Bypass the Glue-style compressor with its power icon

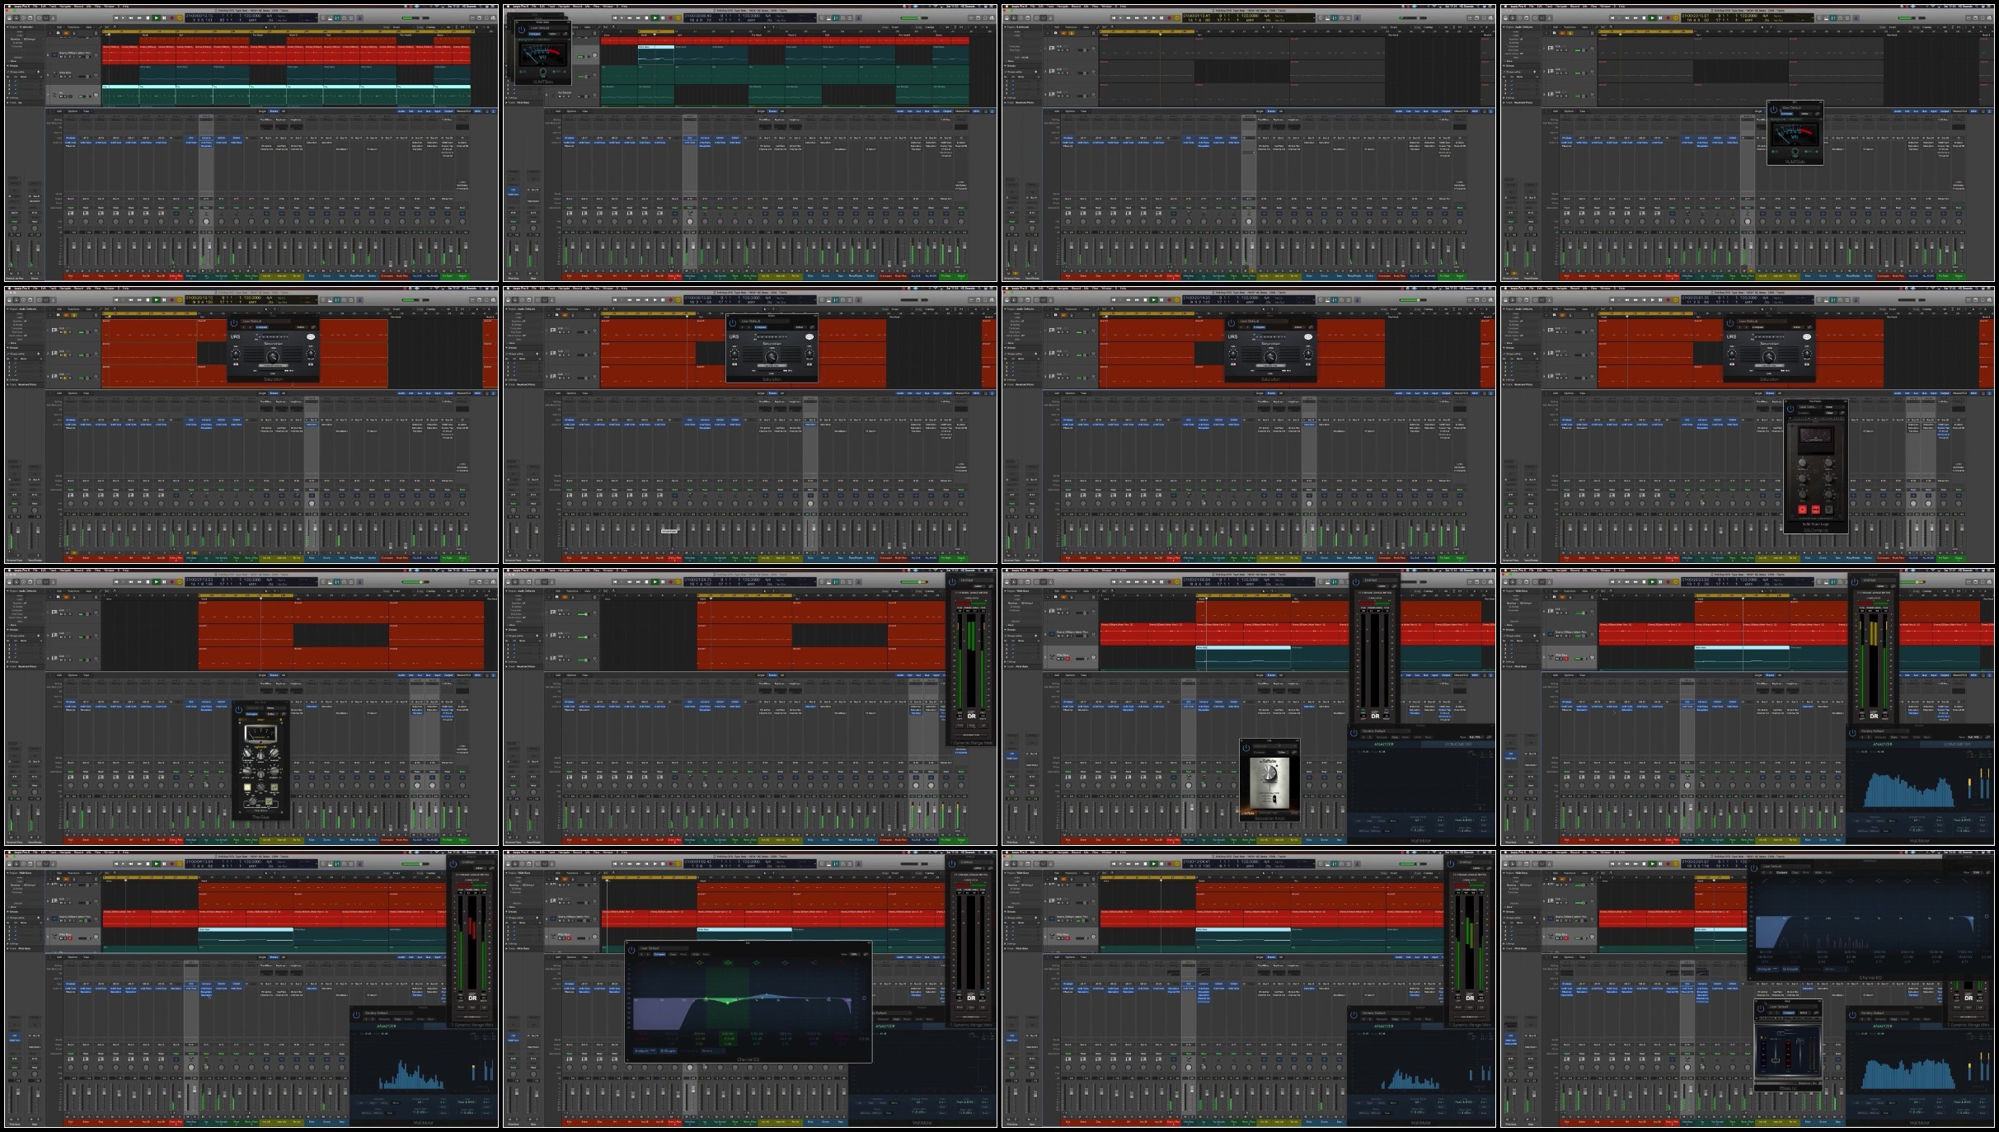[x=239, y=710]
